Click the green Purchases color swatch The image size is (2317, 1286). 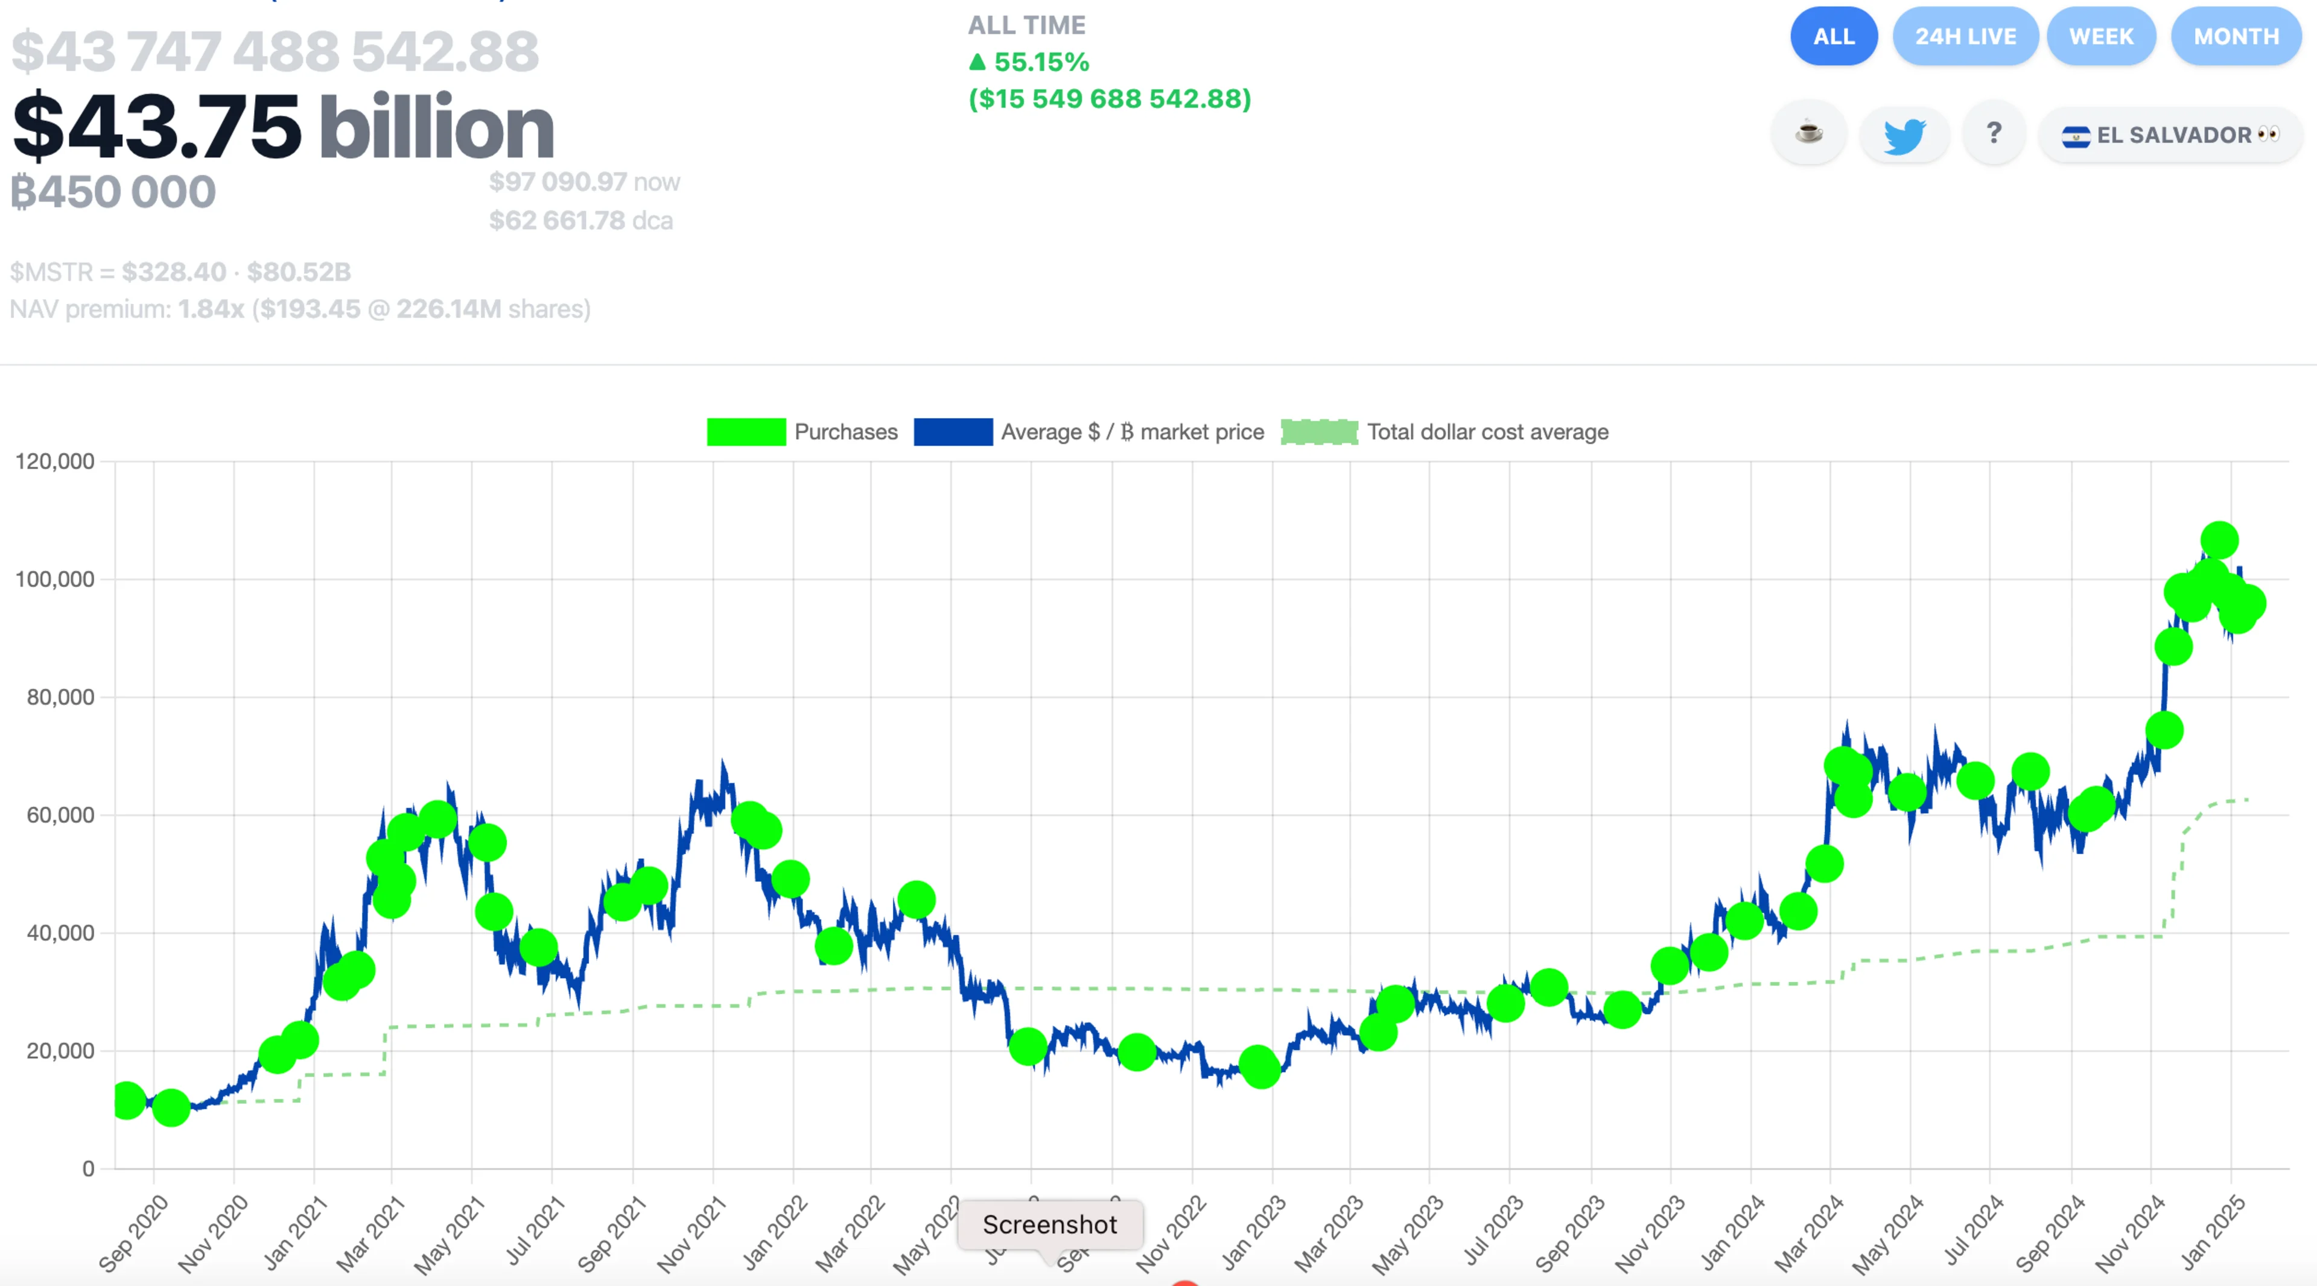point(746,432)
